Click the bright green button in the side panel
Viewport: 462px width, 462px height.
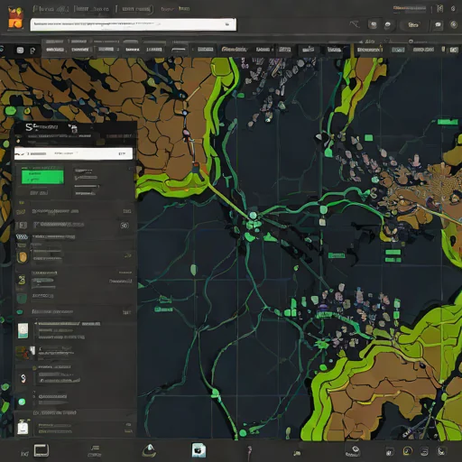click(42, 177)
